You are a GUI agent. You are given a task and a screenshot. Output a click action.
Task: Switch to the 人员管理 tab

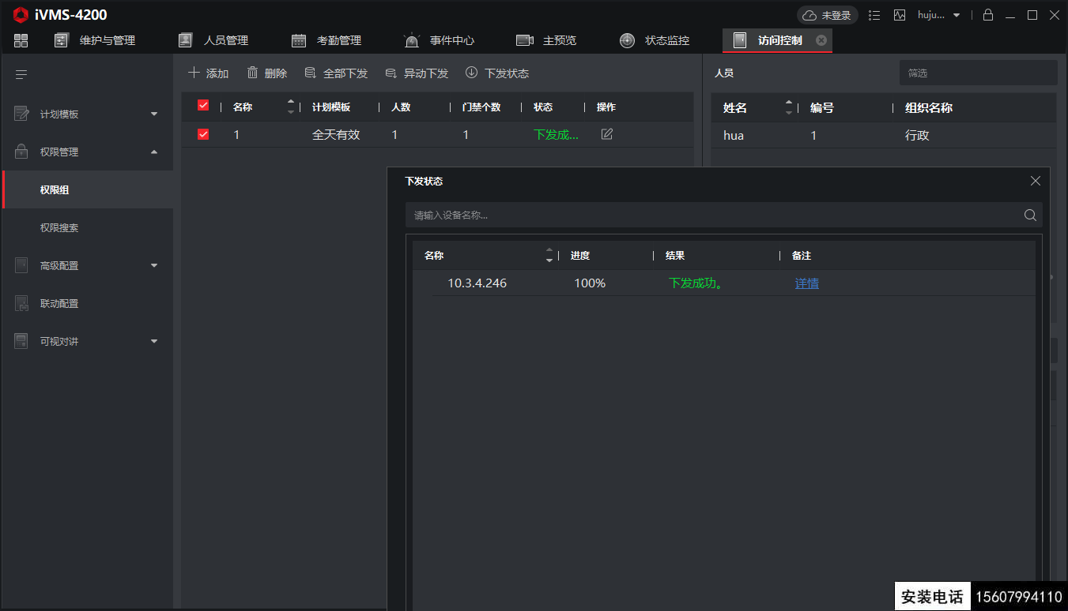tap(213, 40)
